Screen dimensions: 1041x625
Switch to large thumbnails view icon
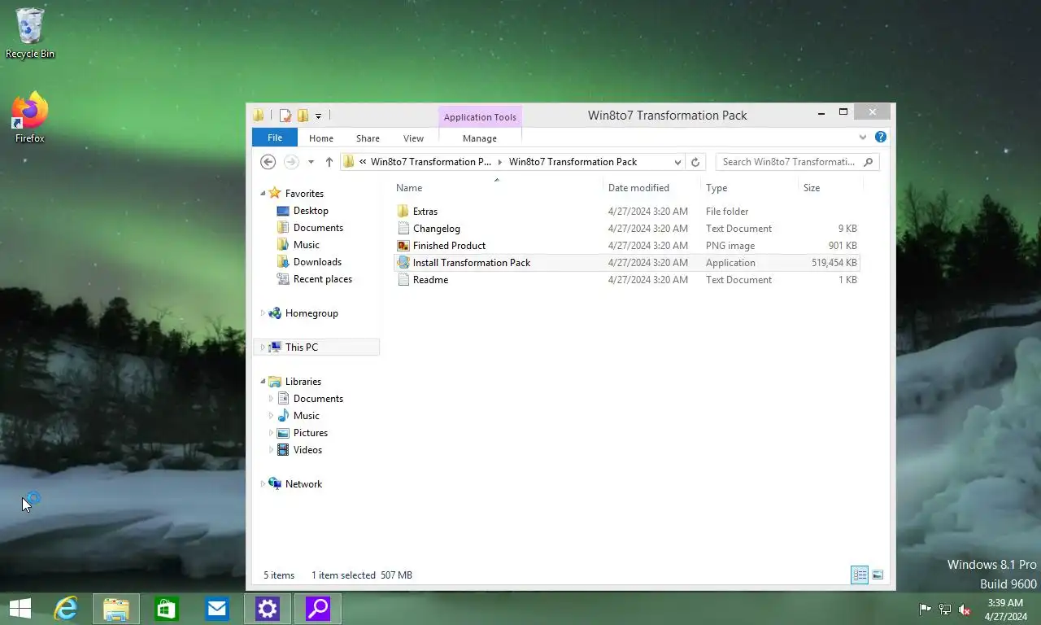[878, 575]
